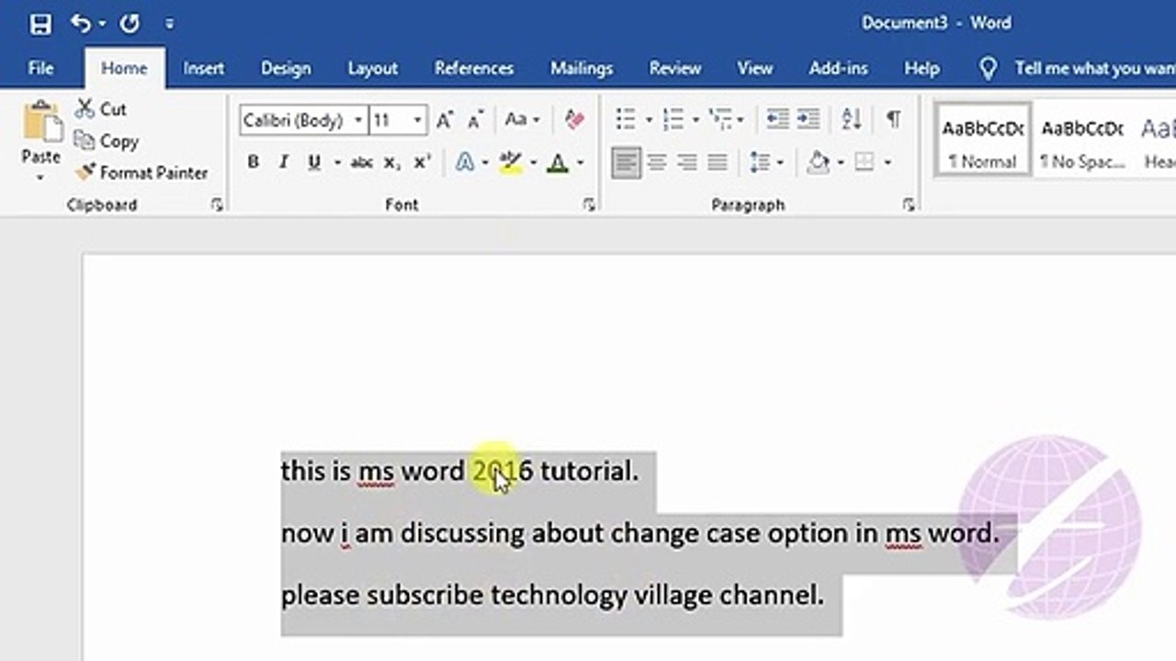Increase the font size

pyautogui.click(x=445, y=120)
